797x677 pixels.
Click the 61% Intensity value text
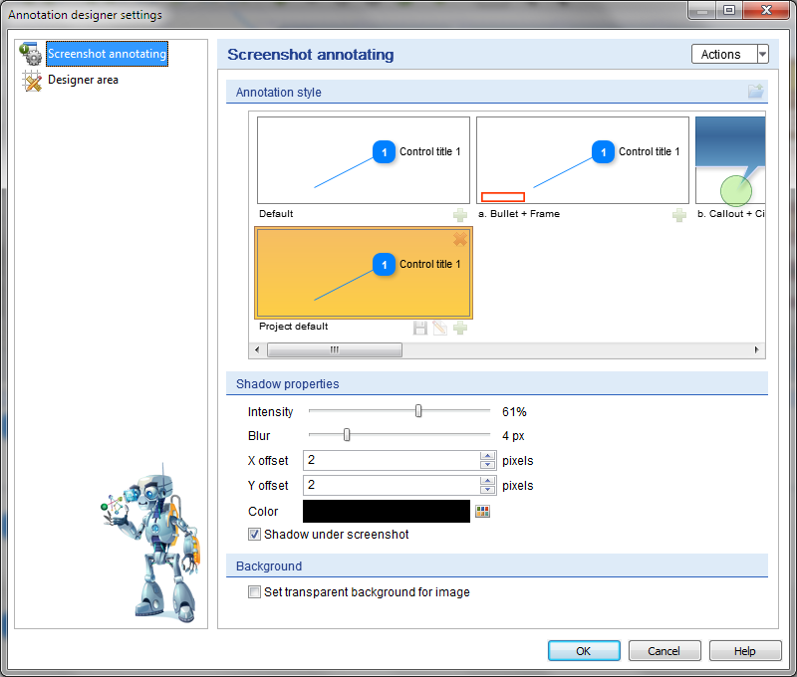(x=514, y=412)
